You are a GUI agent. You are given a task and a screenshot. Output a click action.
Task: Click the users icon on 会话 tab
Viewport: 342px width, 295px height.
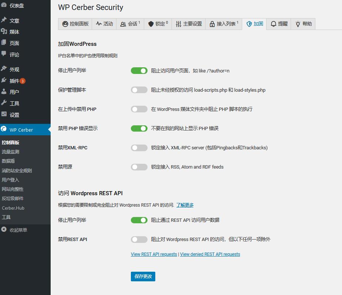pos(123,24)
